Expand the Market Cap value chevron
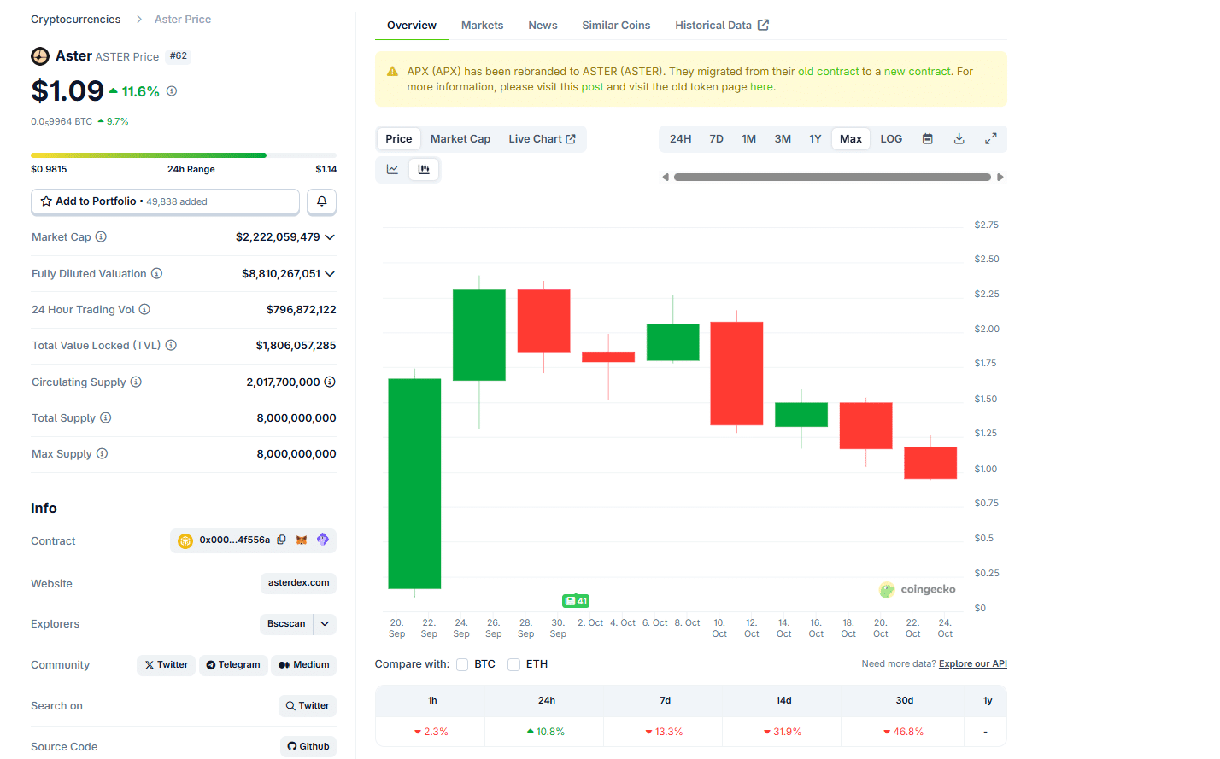This screenshot has height=759, width=1220. pos(330,237)
